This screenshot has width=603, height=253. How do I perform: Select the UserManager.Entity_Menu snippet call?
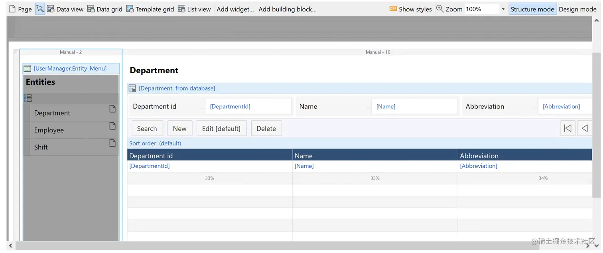click(70, 69)
